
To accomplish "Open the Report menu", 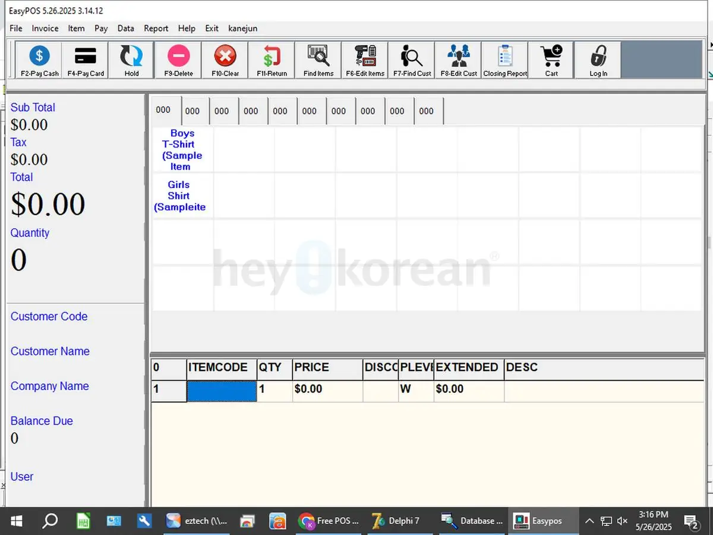I will pyautogui.click(x=156, y=28).
